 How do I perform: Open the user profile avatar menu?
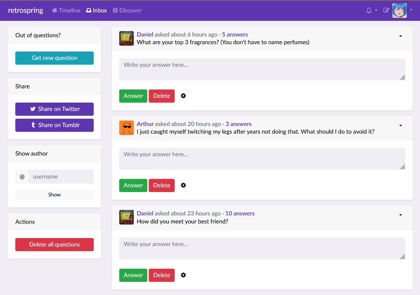pos(399,11)
